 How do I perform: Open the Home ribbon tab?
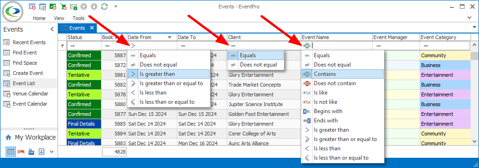pos(39,18)
